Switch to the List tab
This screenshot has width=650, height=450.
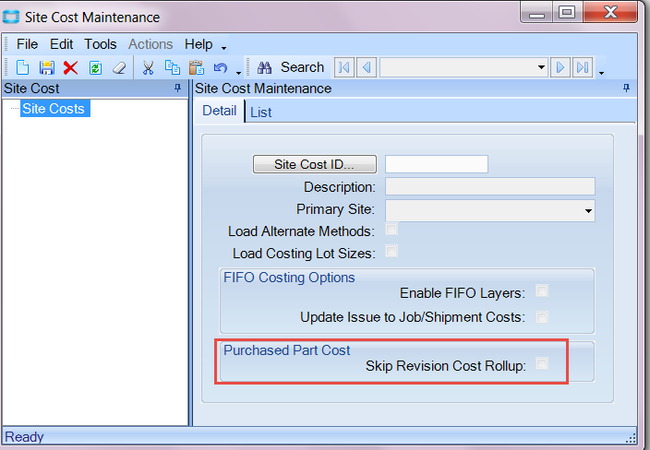(260, 112)
